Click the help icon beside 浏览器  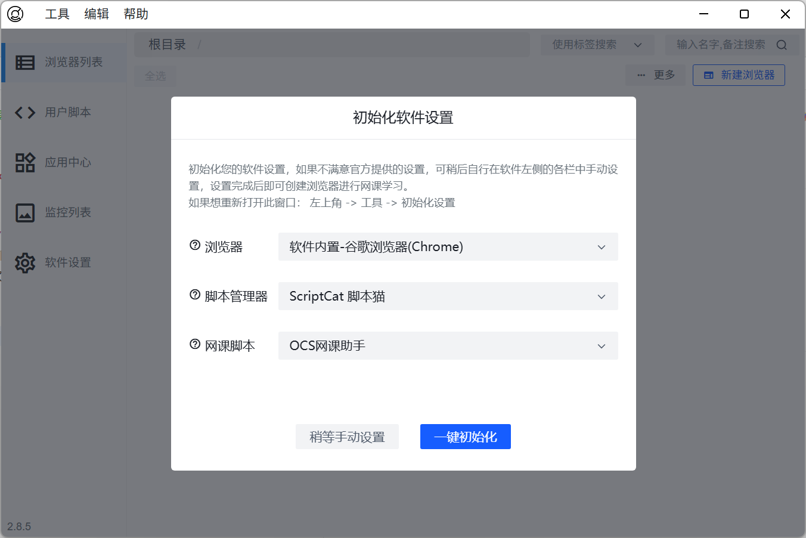(x=195, y=245)
